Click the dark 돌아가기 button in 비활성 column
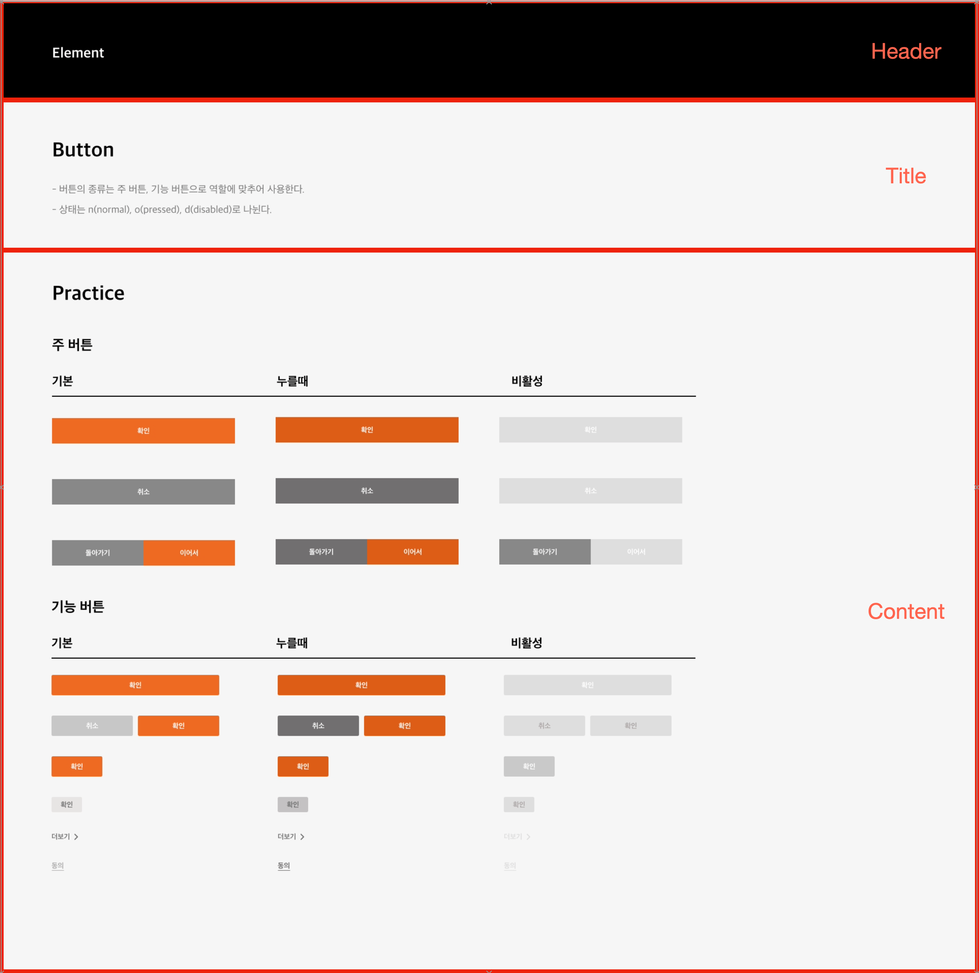The height and width of the screenshot is (973, 979). coord(545,552)
